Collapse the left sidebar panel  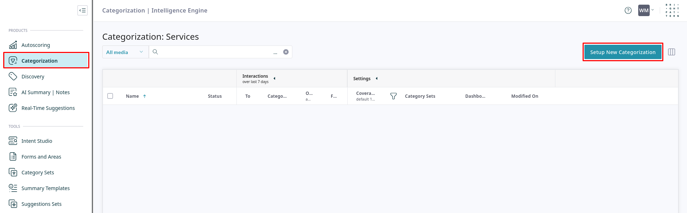point(83,10)
